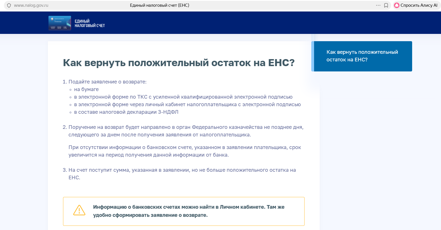The height and width of the screenshot is (230, 441).
Task: Click the www.nalog.gov.ru address field
Action: [31, 5]
